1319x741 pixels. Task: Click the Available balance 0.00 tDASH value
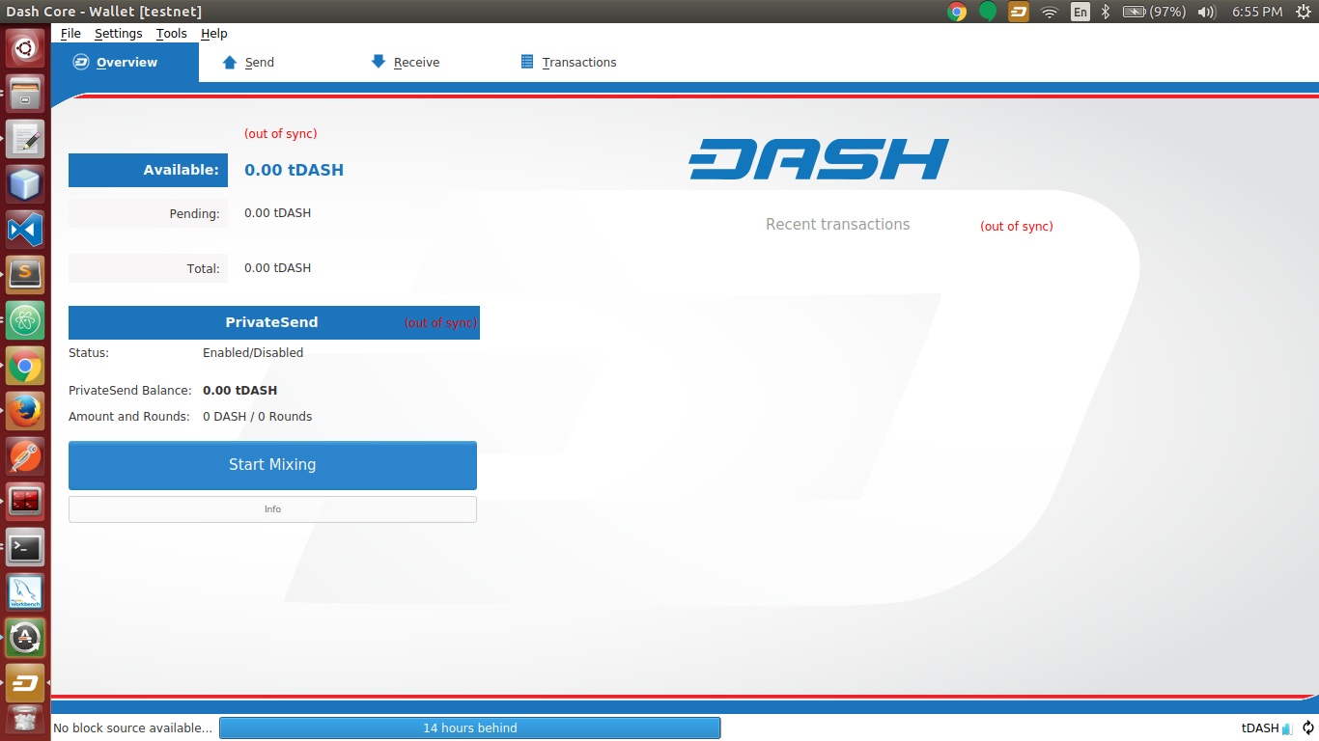(294, 170)
